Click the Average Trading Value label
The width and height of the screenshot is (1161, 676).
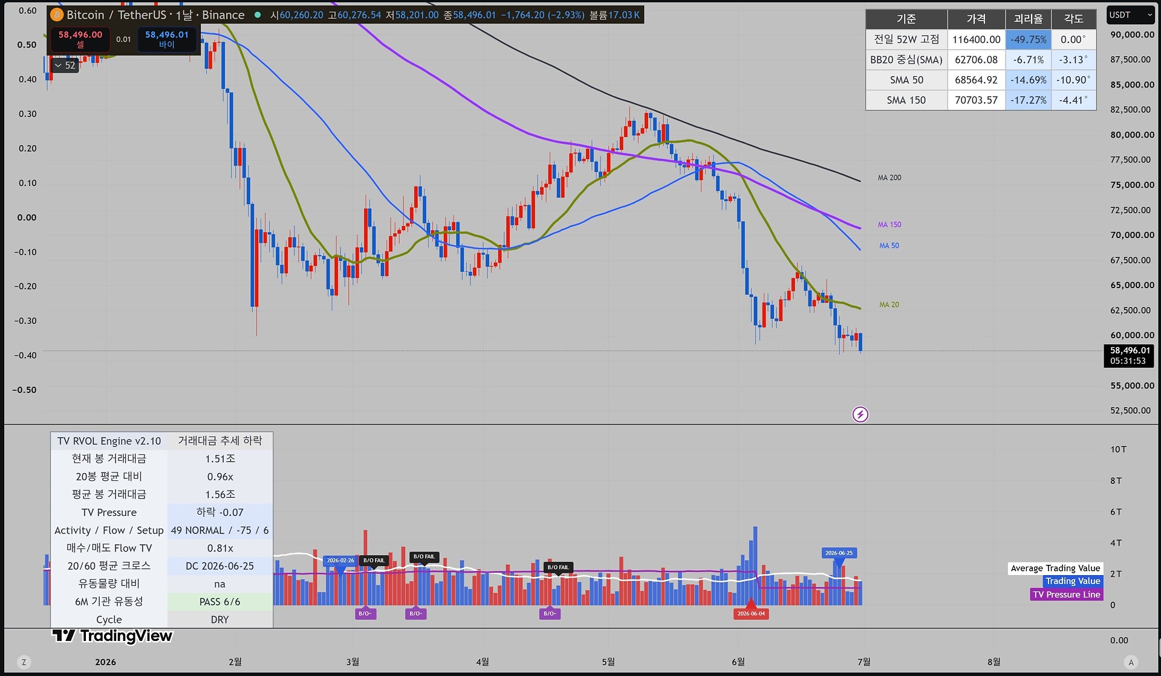pyautogui.click(x=1055, y=568)
